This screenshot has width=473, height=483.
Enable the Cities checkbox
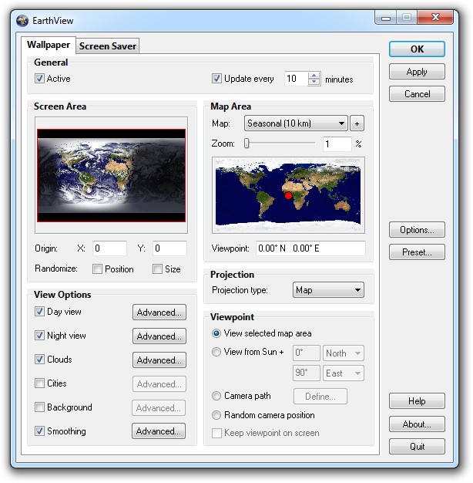tap(39, 383)
